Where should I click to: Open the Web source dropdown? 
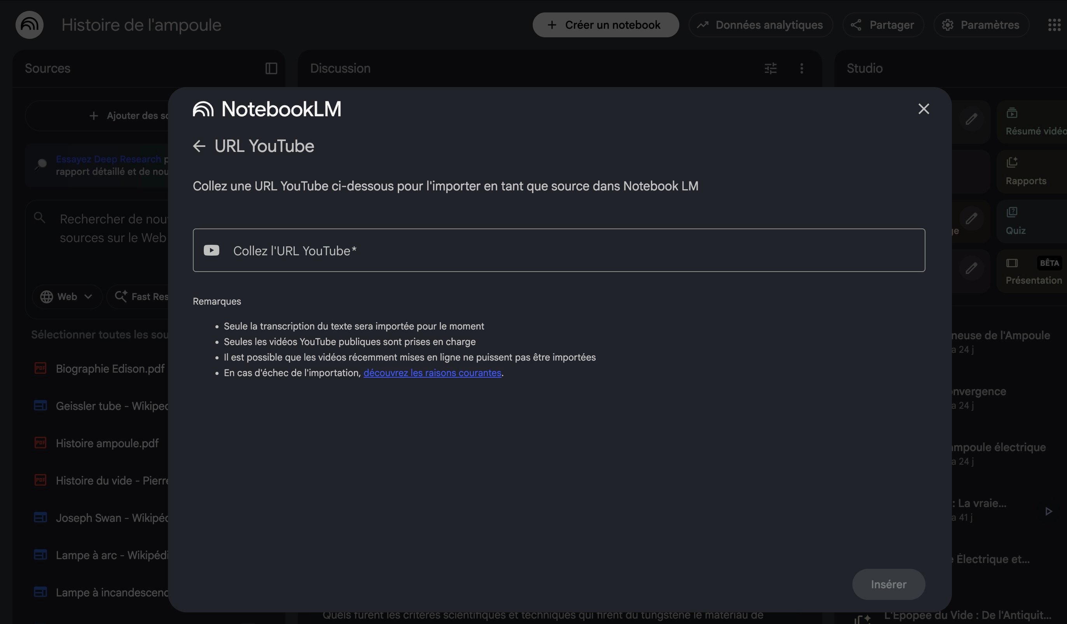tap(67, 296)
